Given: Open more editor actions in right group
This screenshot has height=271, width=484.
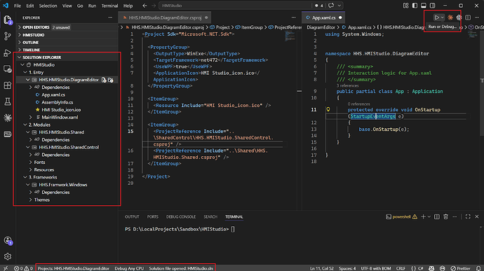Looking at the screenshot, I should 477,18.
